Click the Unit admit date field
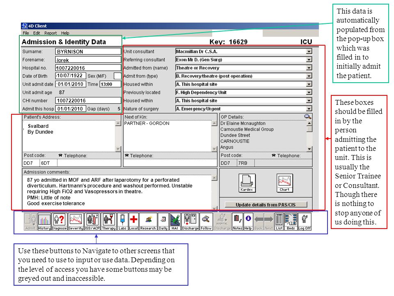Image resolution: width=394 pixels, height=296 pixels. point(71,84)
